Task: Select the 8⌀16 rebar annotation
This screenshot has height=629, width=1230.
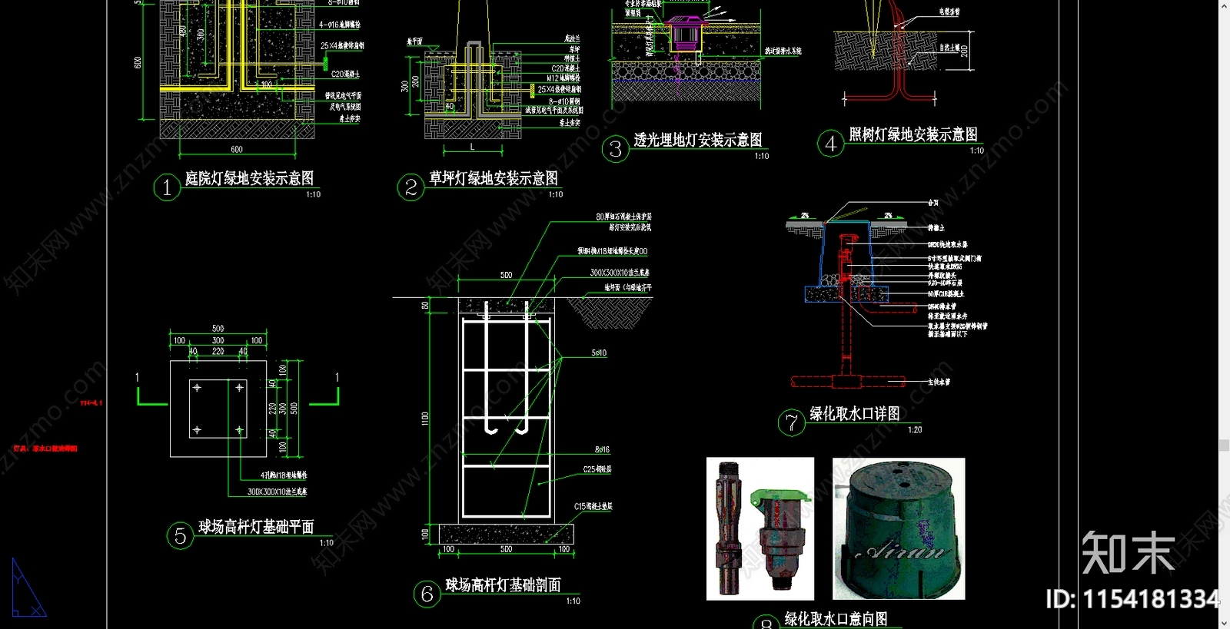Action: (x=602, y=450)
